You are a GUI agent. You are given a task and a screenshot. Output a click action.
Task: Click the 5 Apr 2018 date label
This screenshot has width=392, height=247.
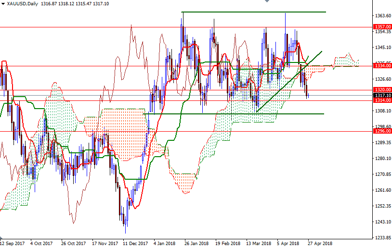coord(288,243)
